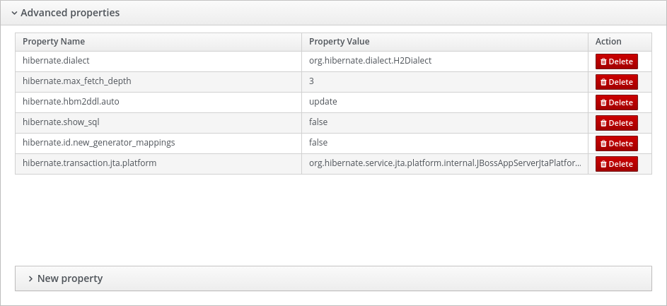The image size is (667, 306).
Task: Select the org.hibernate.dialect.H2Dialect value cell
Action: click(x=445, y=61)
